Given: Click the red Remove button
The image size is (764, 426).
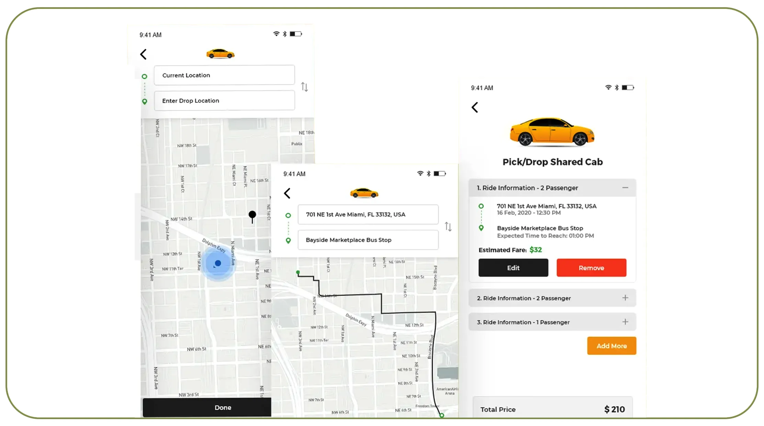Looking at the screenshot, I should pos(591,268).
